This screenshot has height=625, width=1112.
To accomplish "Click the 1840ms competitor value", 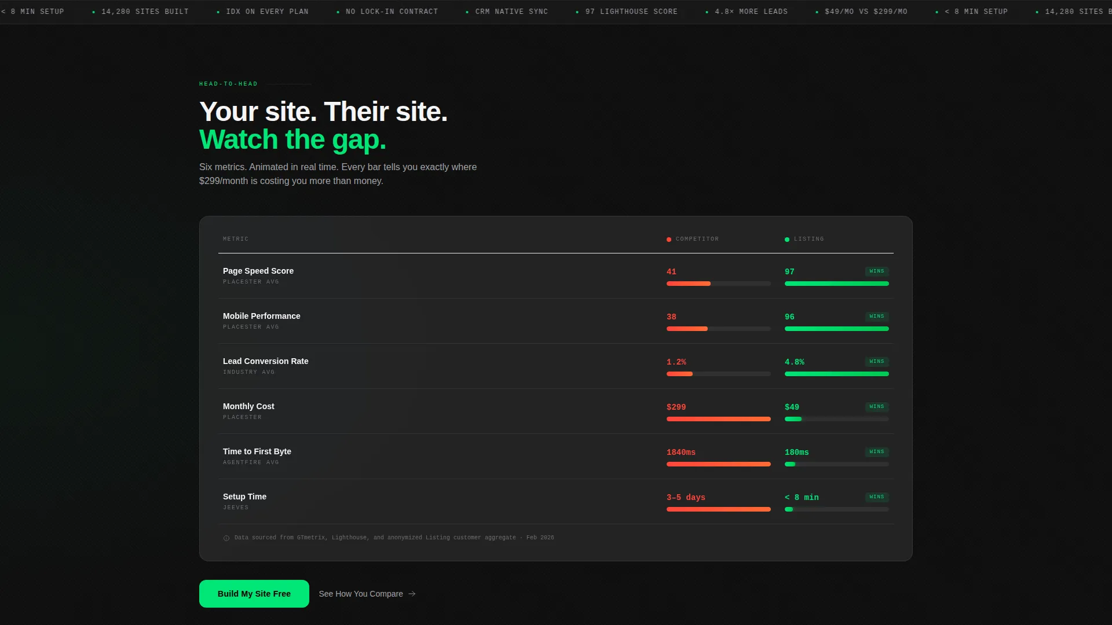I will [681, 452].
